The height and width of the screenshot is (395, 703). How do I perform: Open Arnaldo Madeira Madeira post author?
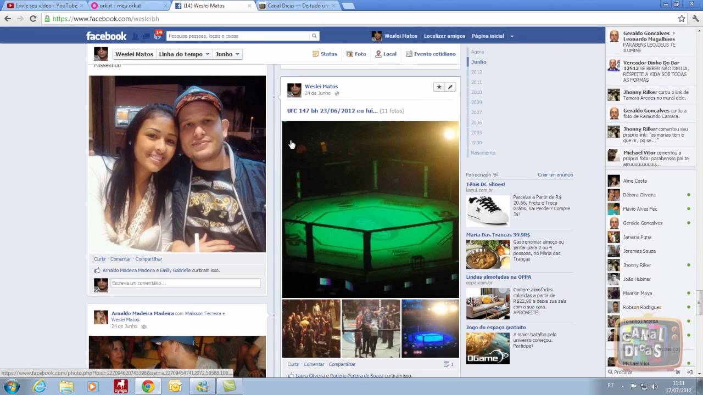[143, 313]
